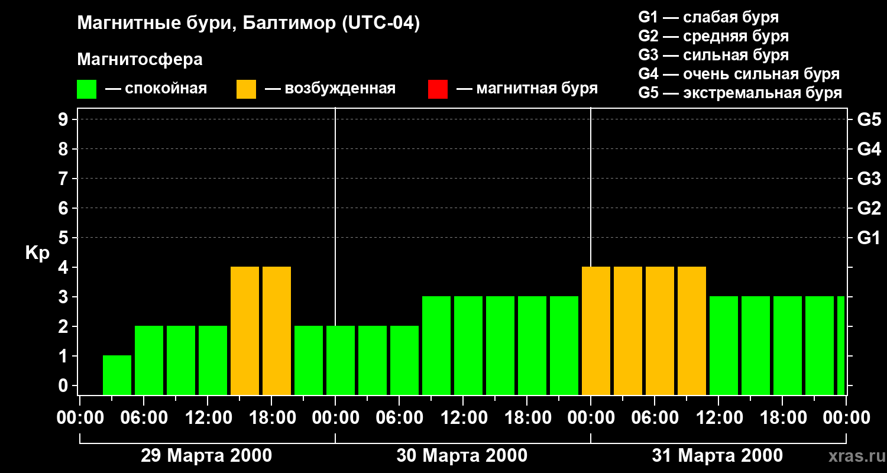Viewport: 887px width, 473px height.
Task: Click the 'Магнитосфера' heading
Action: click(140, 60)
